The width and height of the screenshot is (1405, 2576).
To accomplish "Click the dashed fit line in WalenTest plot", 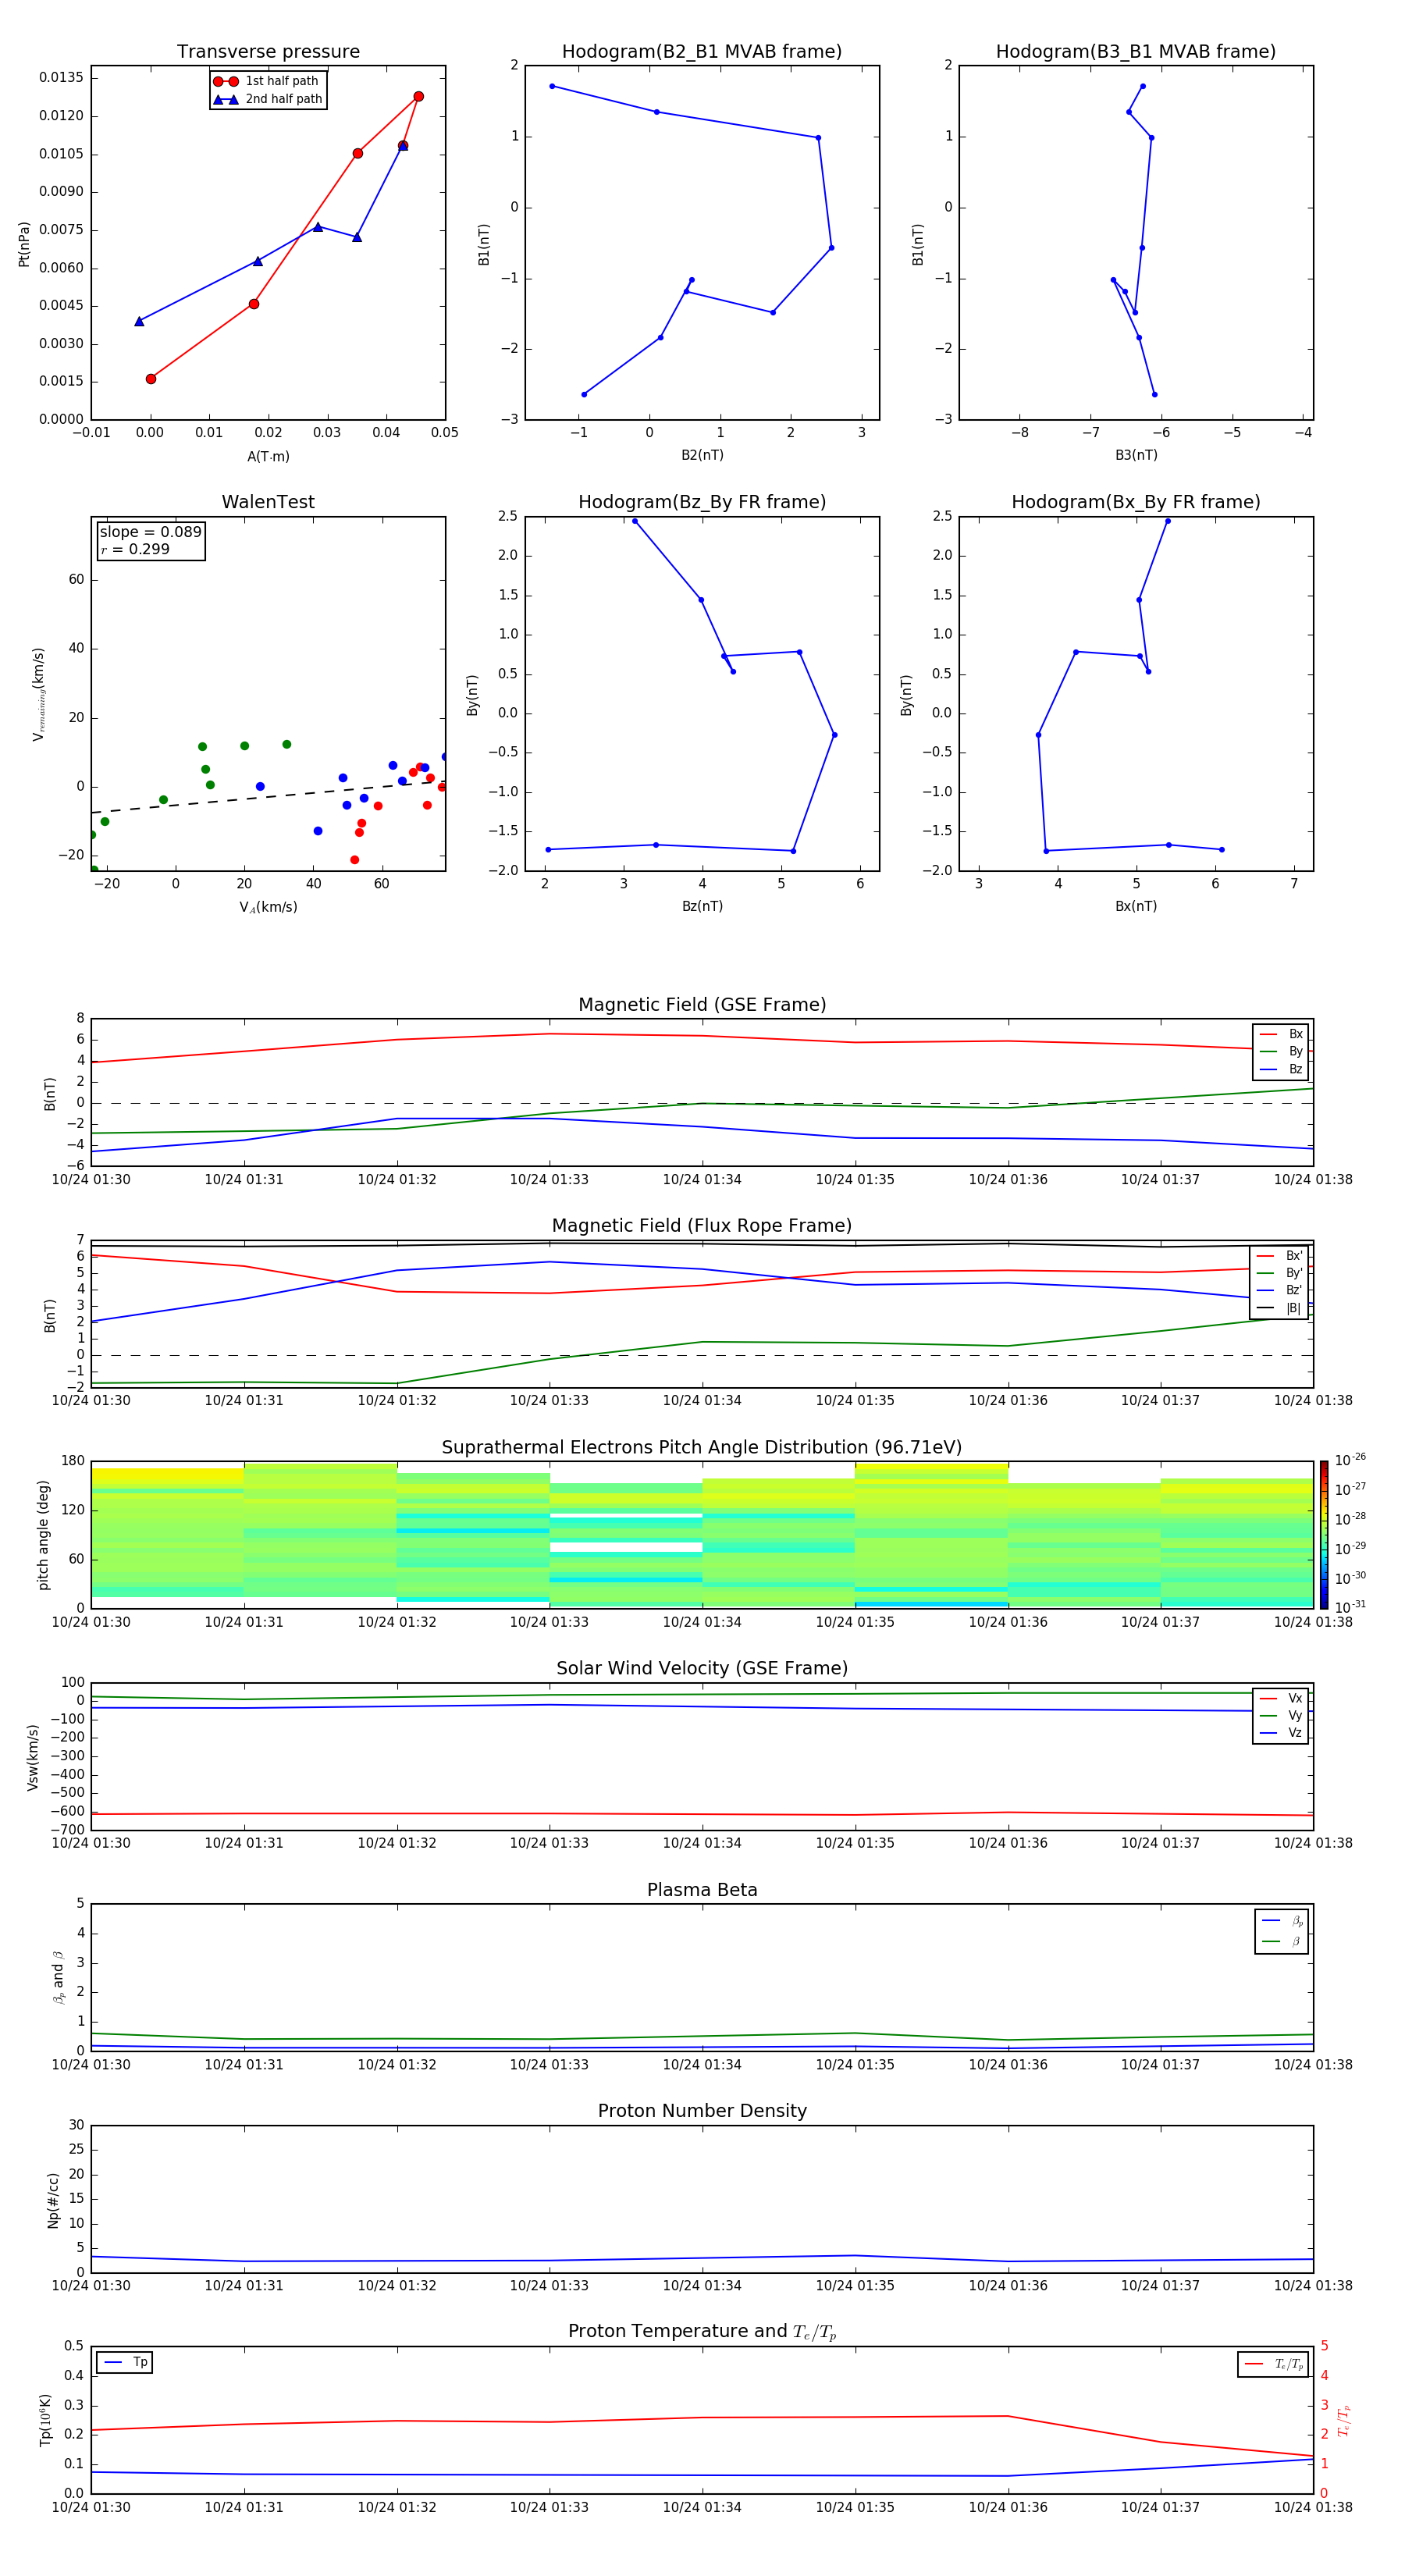I will click(268, 797).
